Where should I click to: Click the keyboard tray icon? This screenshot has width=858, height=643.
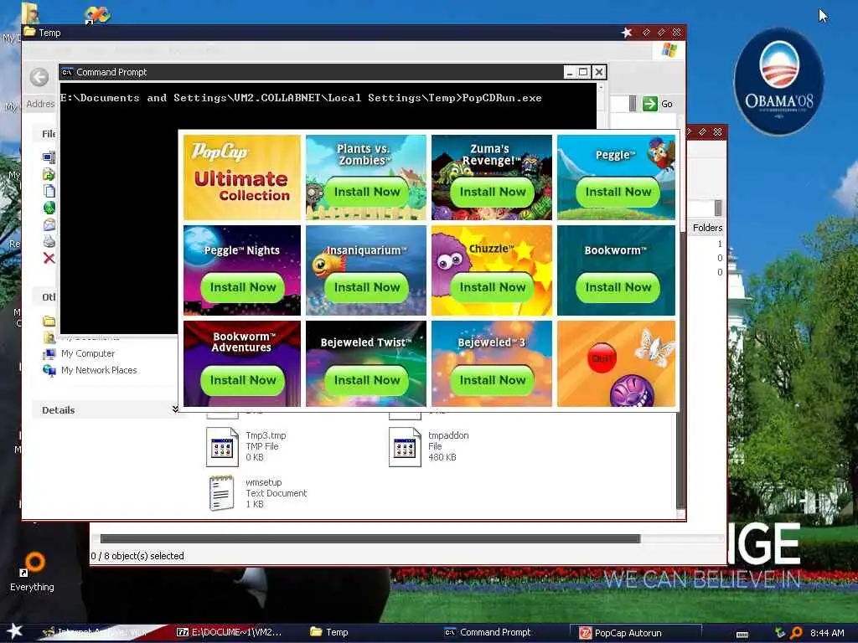pyautogui.click(x=742, y=634)
